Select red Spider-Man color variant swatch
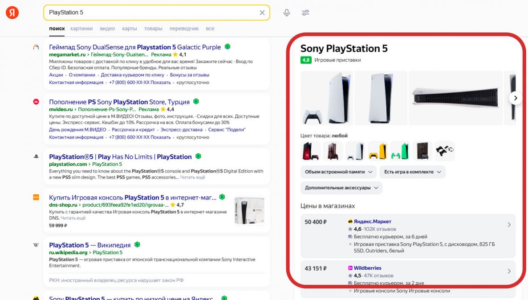Image resolution: width=528 pixels, height=300 pixels. (x=311, y=151)
